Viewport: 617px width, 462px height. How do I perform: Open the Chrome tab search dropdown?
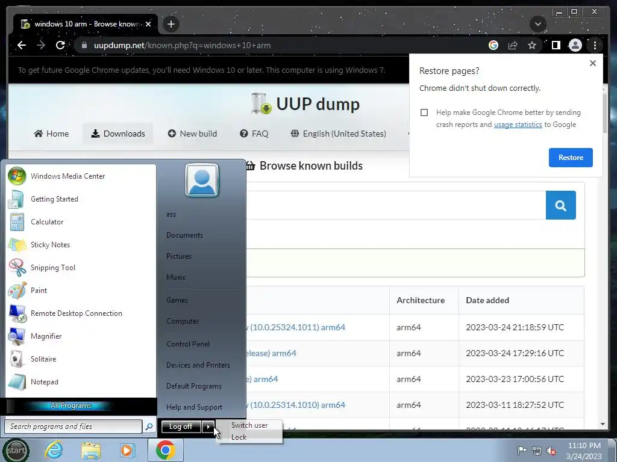point(537,24)
